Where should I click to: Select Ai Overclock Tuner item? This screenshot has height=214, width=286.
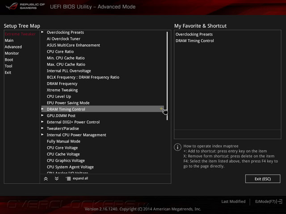(x=63, y=39)
